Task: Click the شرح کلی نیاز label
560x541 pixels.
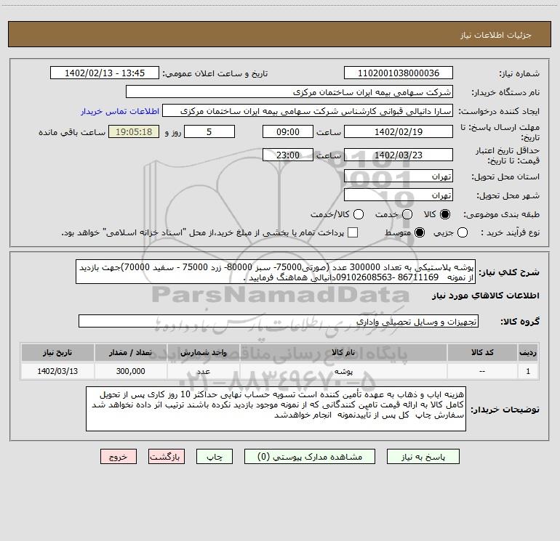Action: click(x=509, y=272)
